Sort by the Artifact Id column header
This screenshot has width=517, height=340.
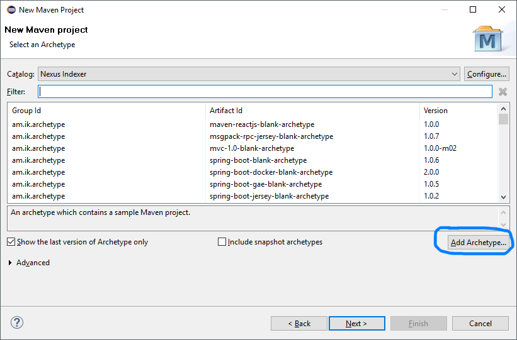pos(312,111)
